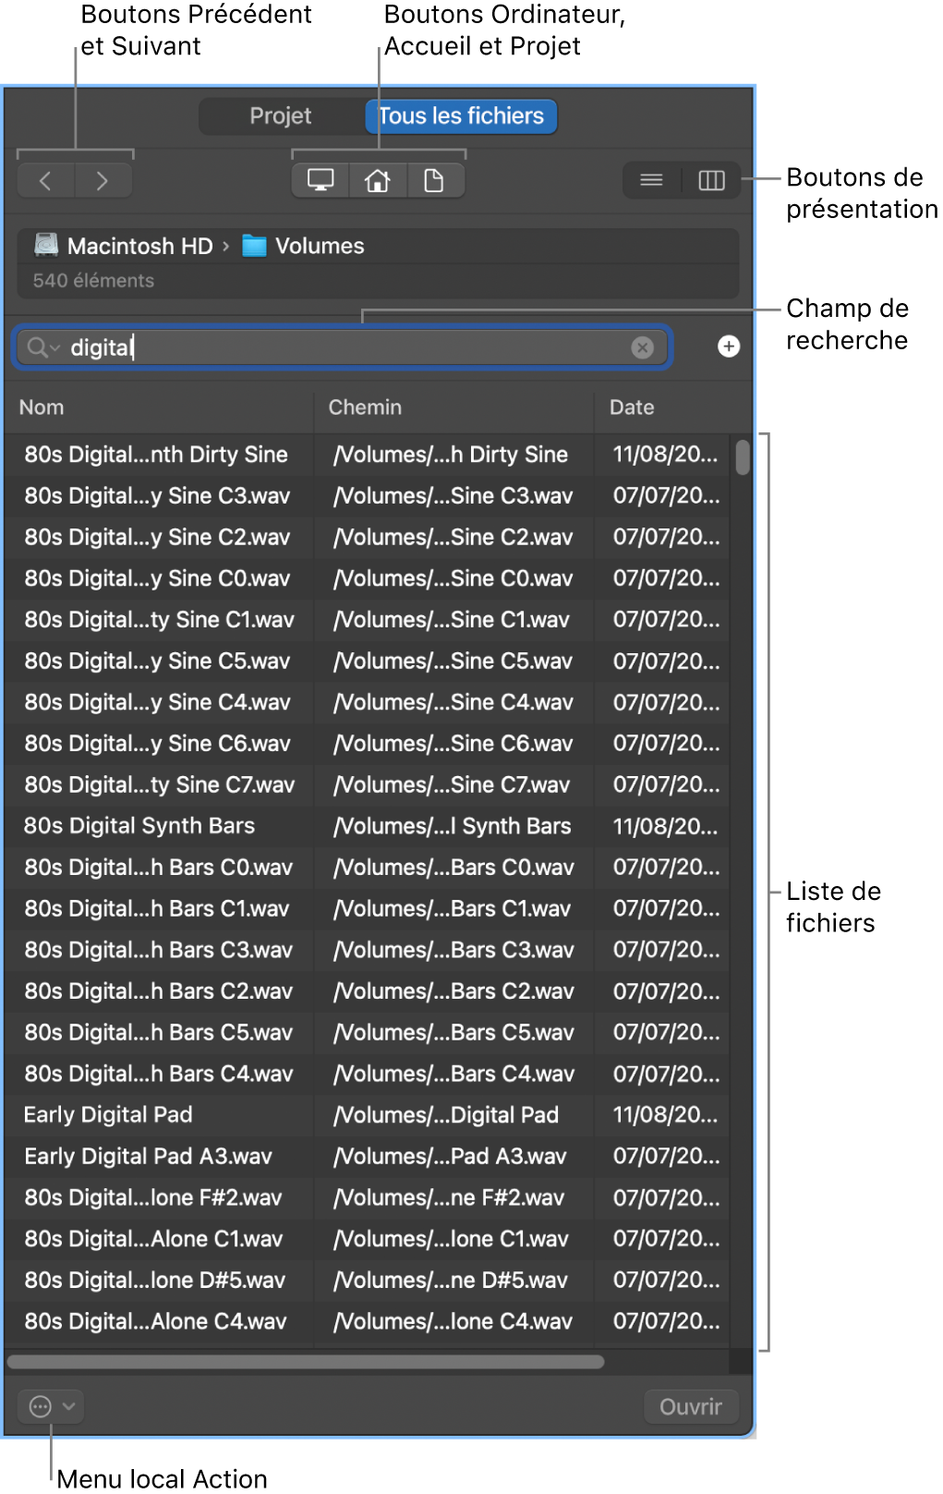
Task: Switch to list view presentation
Action: (x=651, y=180)
